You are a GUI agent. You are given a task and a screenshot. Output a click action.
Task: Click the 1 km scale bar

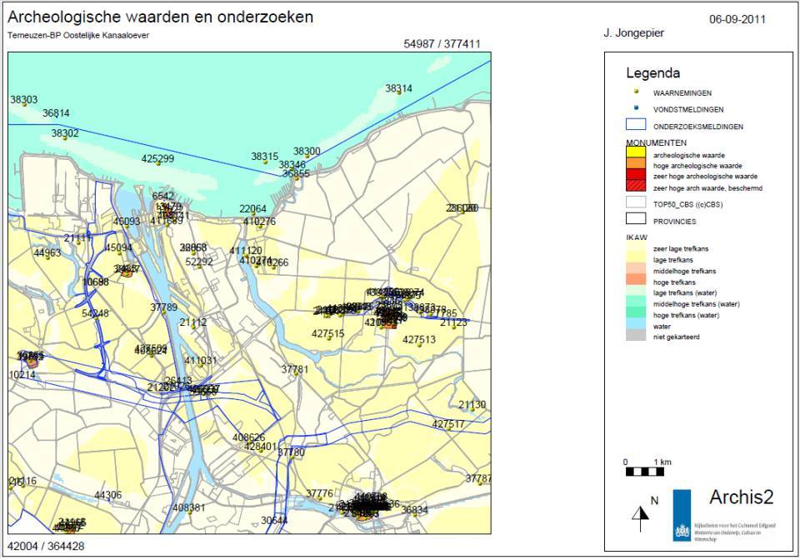(646, 471)
